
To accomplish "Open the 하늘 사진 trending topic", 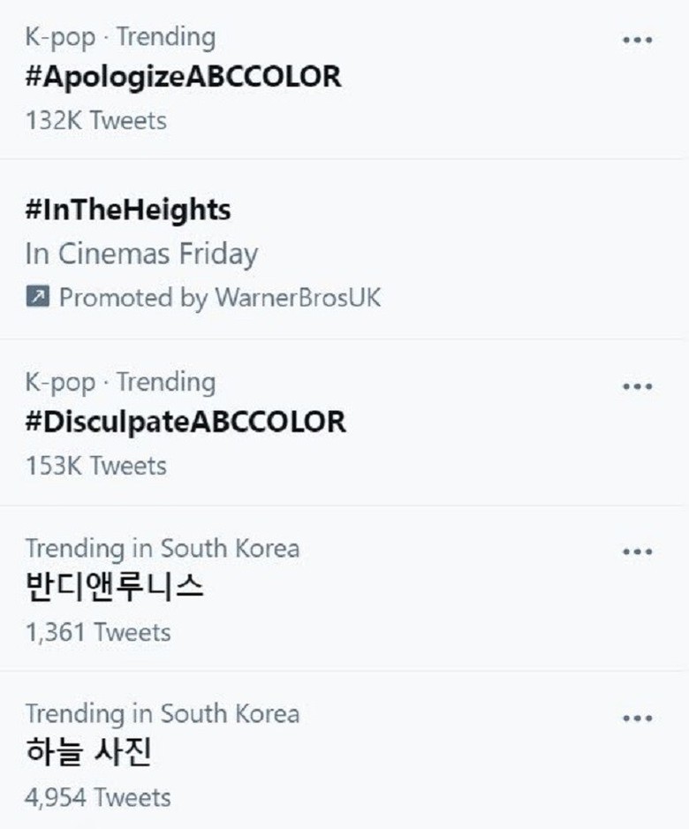I will 89,752.
